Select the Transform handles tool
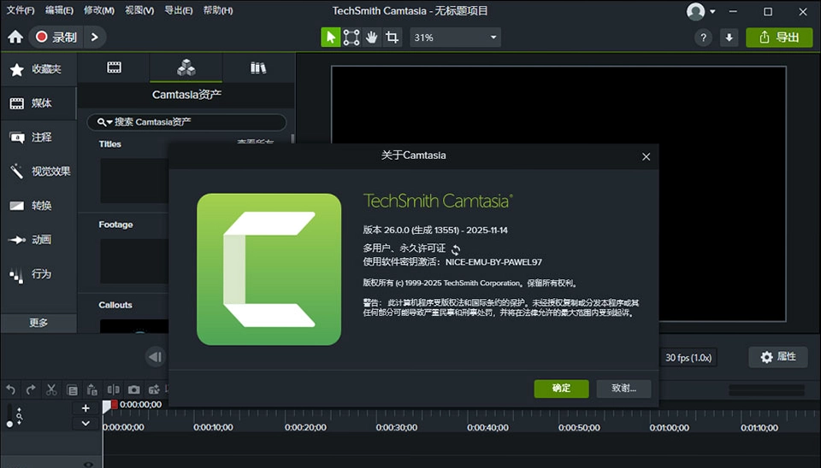821x468 pixels. pos(351,37)
